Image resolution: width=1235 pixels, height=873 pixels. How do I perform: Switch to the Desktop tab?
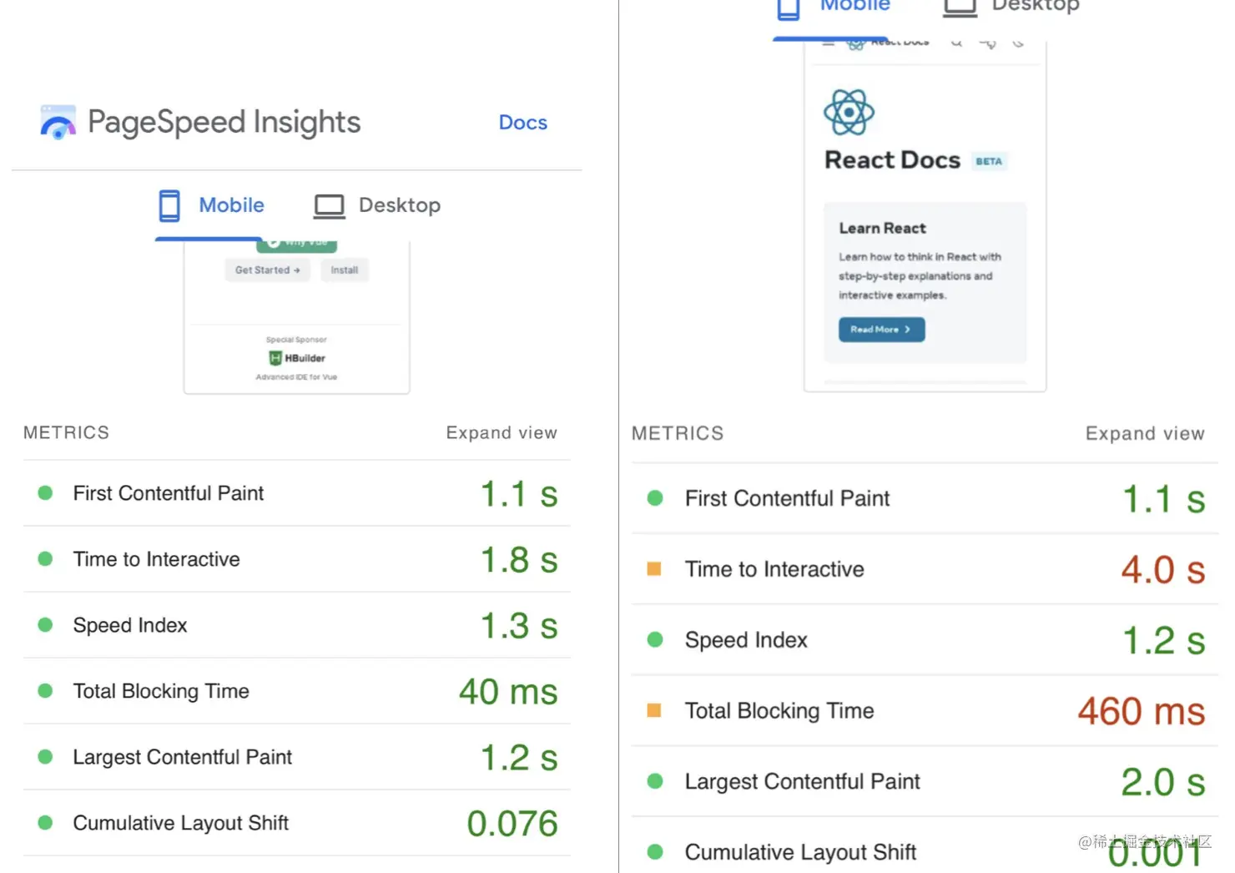pyautogui.click(x=399, y=205)
